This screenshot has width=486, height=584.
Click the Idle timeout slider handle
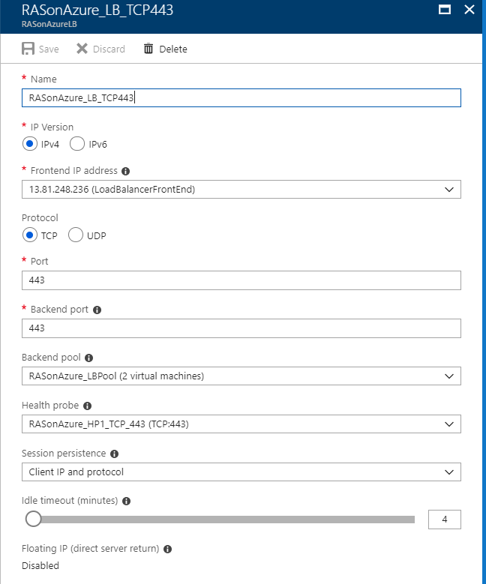tap(34, 519)
